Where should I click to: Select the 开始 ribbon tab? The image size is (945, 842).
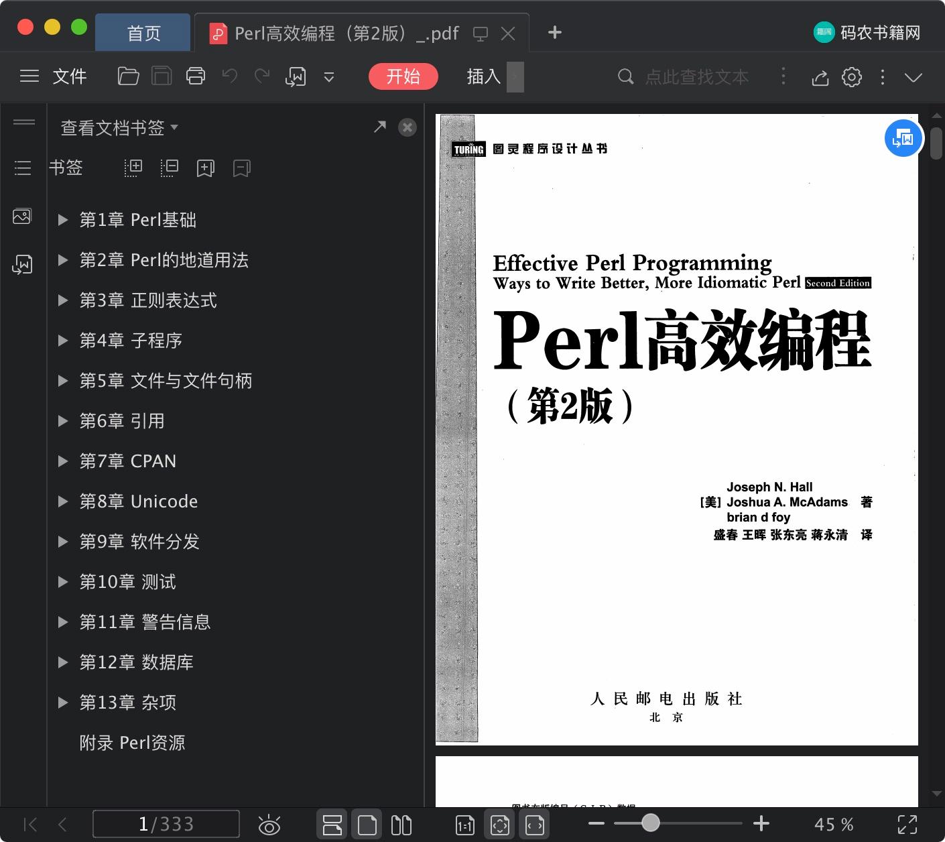pyautogui.click(x=403, y=76)
